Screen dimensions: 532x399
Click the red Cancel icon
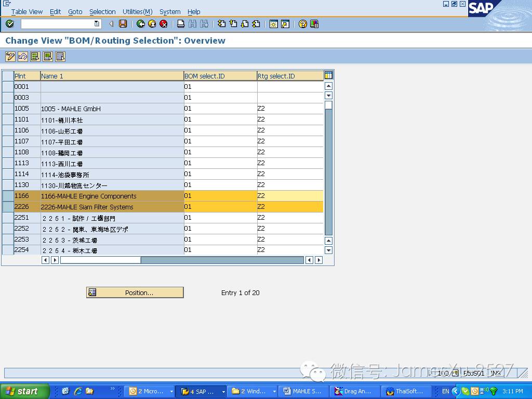click(164, 24)
